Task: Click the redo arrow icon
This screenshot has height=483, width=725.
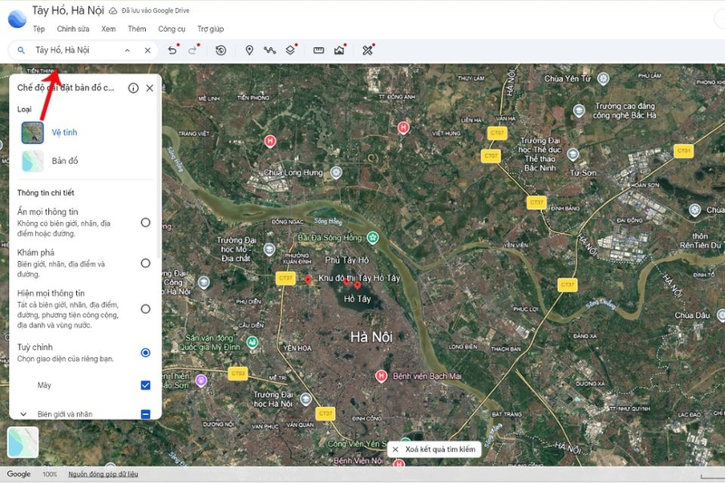Action: 193,50
